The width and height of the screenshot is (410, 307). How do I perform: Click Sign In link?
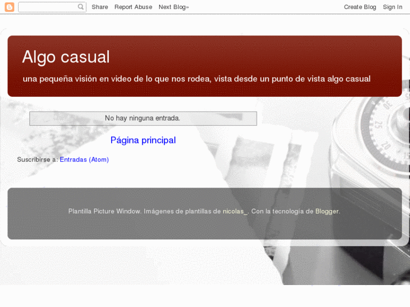click(x=392, y=7)
